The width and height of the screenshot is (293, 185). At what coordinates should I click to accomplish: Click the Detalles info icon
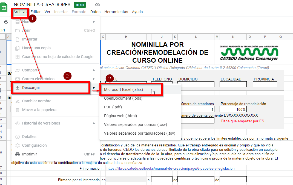tap(17, 137)
